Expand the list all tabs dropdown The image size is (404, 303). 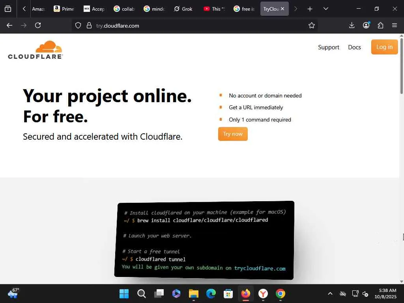pos(325,9)
